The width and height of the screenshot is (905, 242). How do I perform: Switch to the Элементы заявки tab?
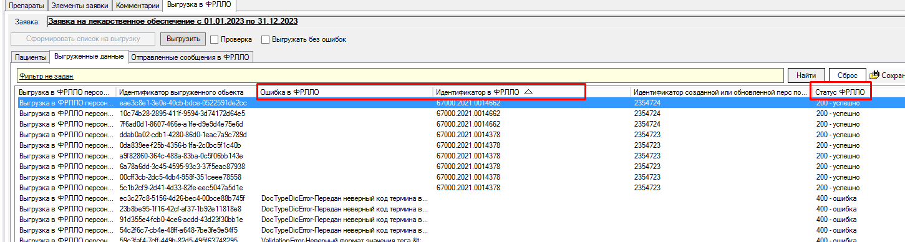[x=79, y=5]
